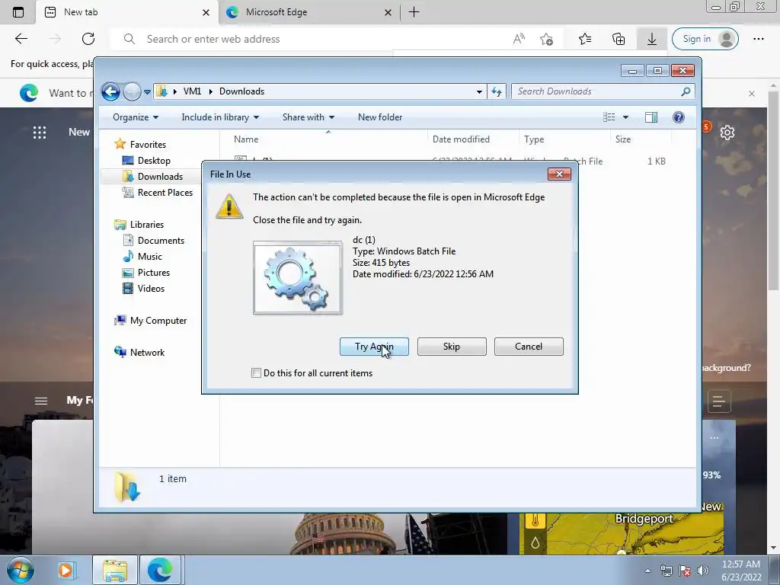Select VM1 in the address breadcrumb
Viewport: 780px width, 585px height.
(x=192, y=91)
